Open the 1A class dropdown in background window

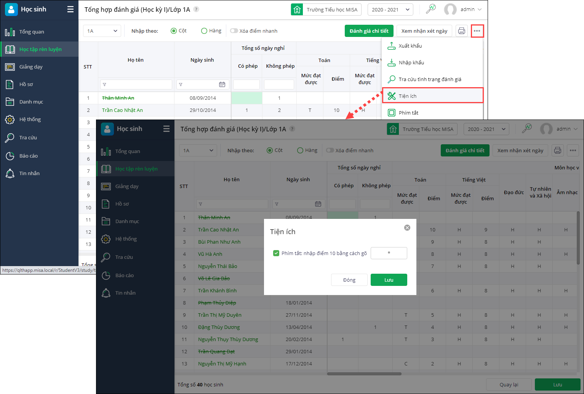[x=102, y=31]
